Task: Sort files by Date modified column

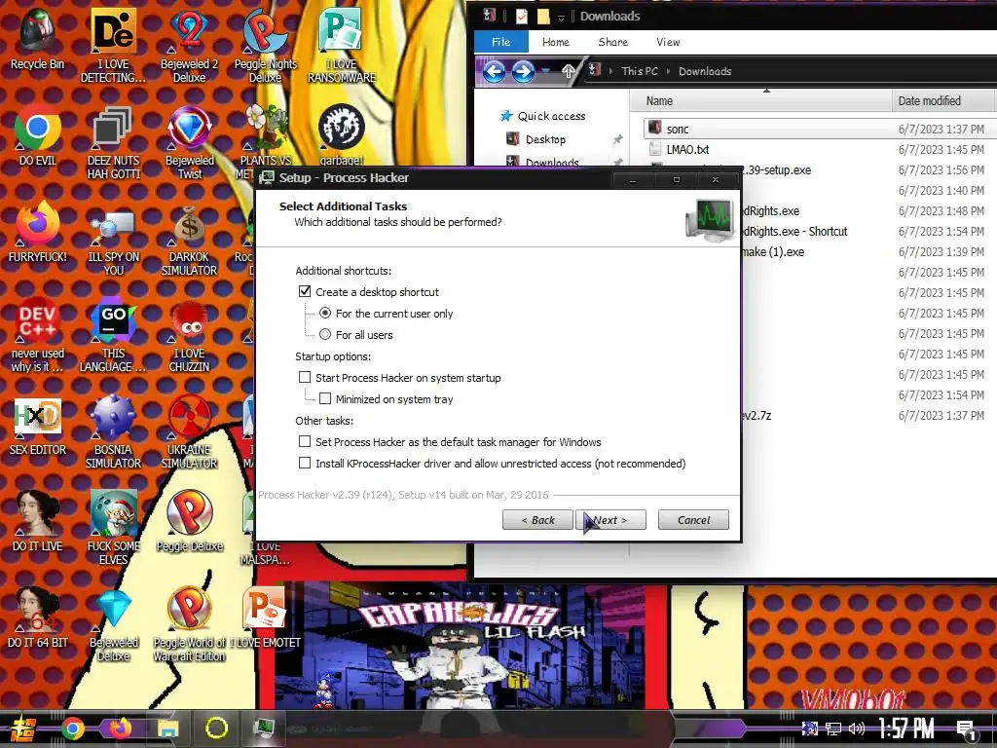Action: 942,100
